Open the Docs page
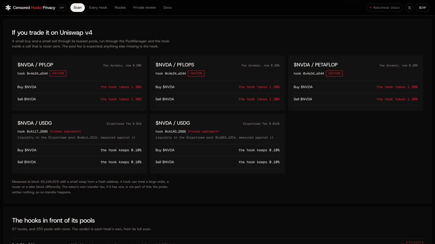 [x=167, y=8]
